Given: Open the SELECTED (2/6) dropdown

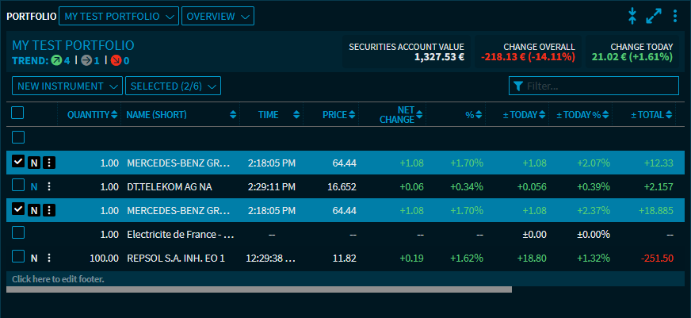Looking at the screenshot, I should coord(173,86).
